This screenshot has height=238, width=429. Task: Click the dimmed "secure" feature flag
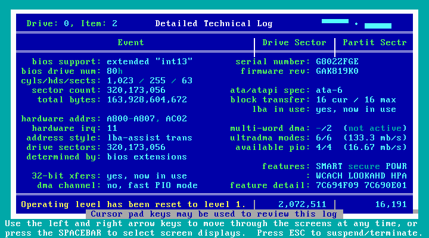tap(363, 167)
